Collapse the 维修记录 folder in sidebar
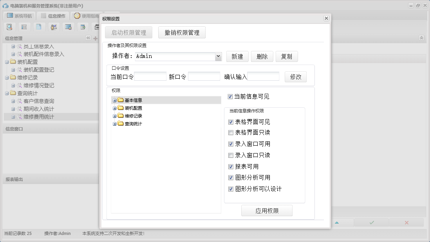Image resolution: width=430 pixels, height=242 pixels. pyautogui.click(x=7, y=78)
